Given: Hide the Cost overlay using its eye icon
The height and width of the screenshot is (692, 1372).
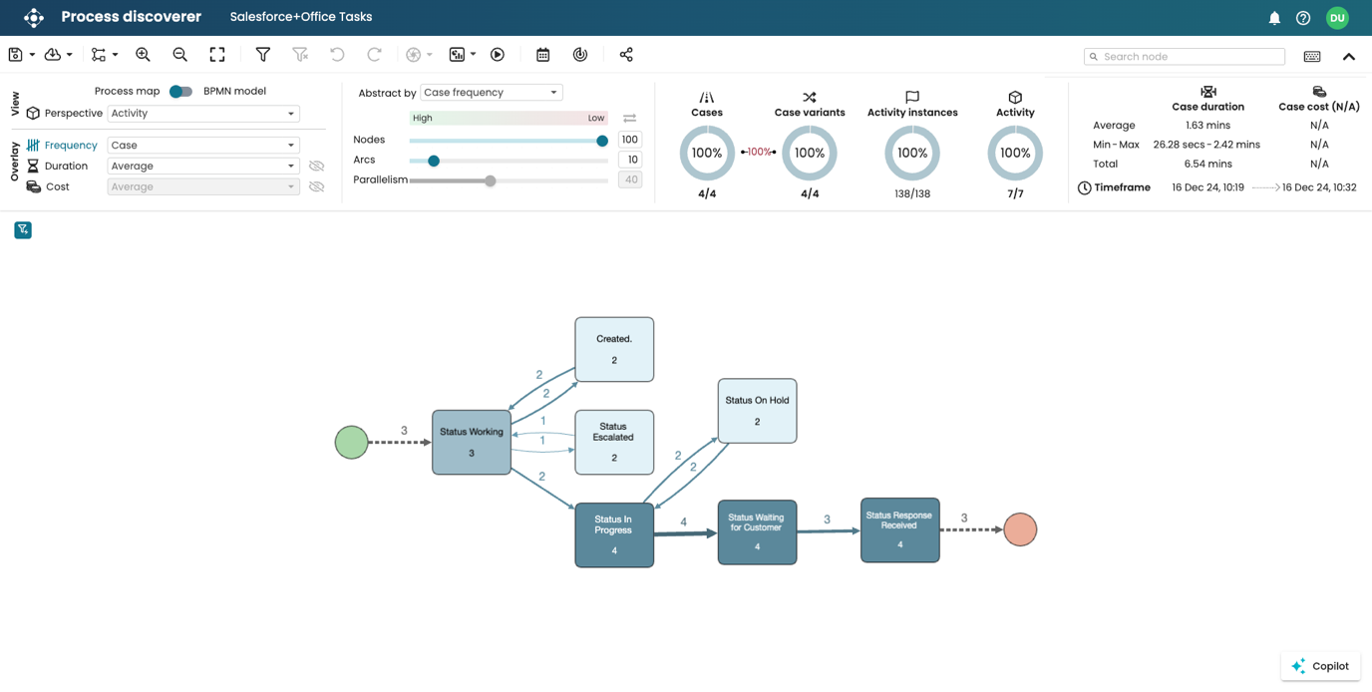Looking at the screenshot, I should (317, 186).
